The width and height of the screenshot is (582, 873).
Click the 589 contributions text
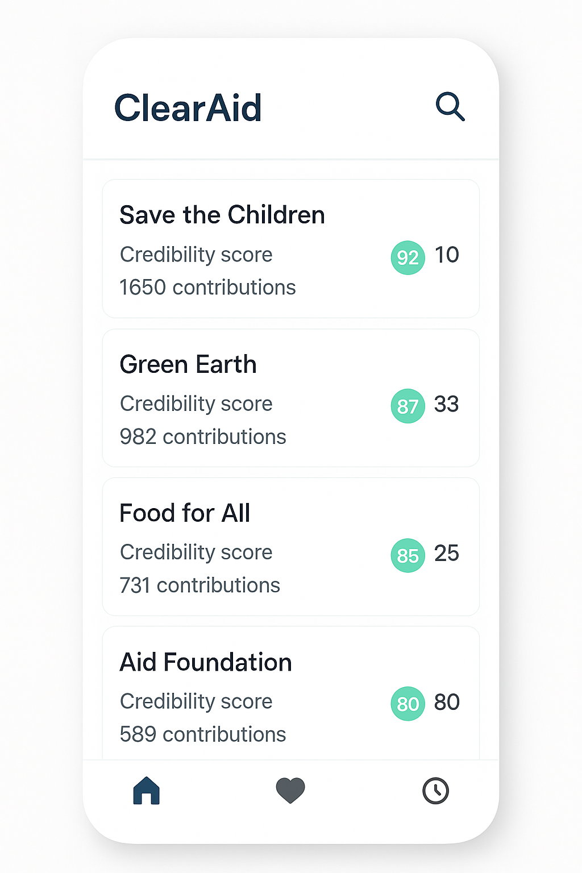(x=203, y=734)
